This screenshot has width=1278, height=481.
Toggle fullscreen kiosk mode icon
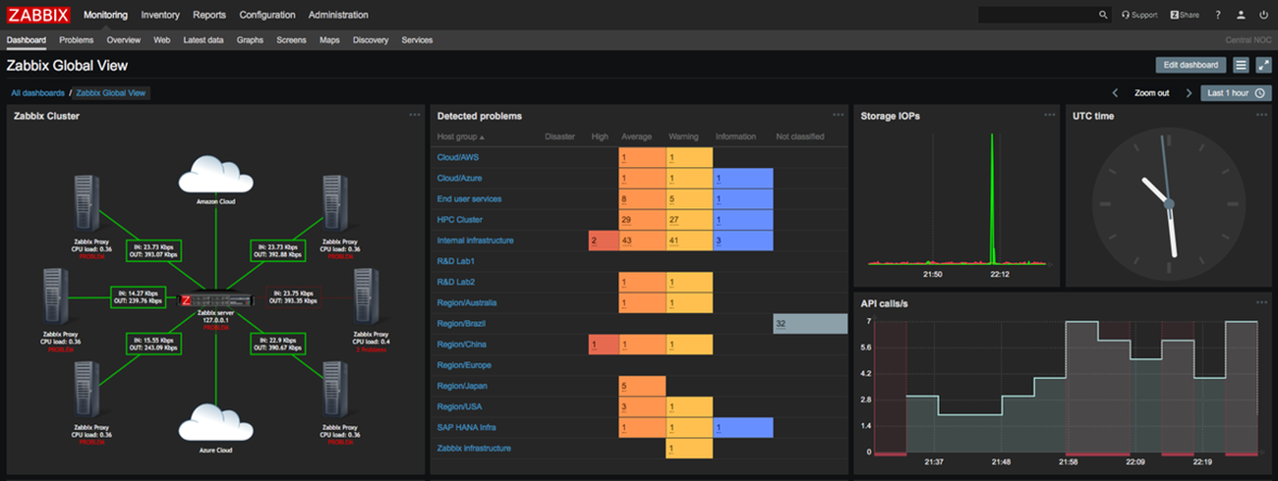1263,65
